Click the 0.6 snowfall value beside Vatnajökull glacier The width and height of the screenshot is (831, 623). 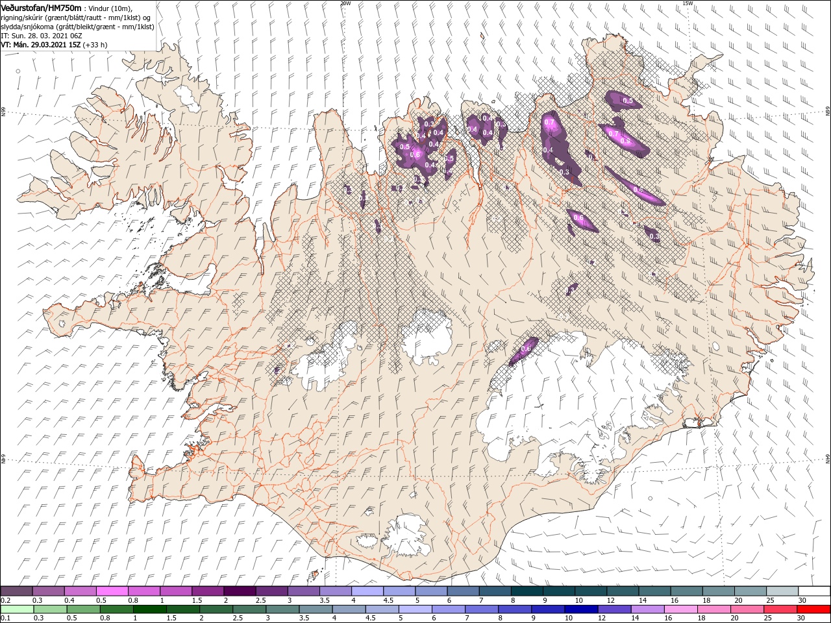click(526, 348)
